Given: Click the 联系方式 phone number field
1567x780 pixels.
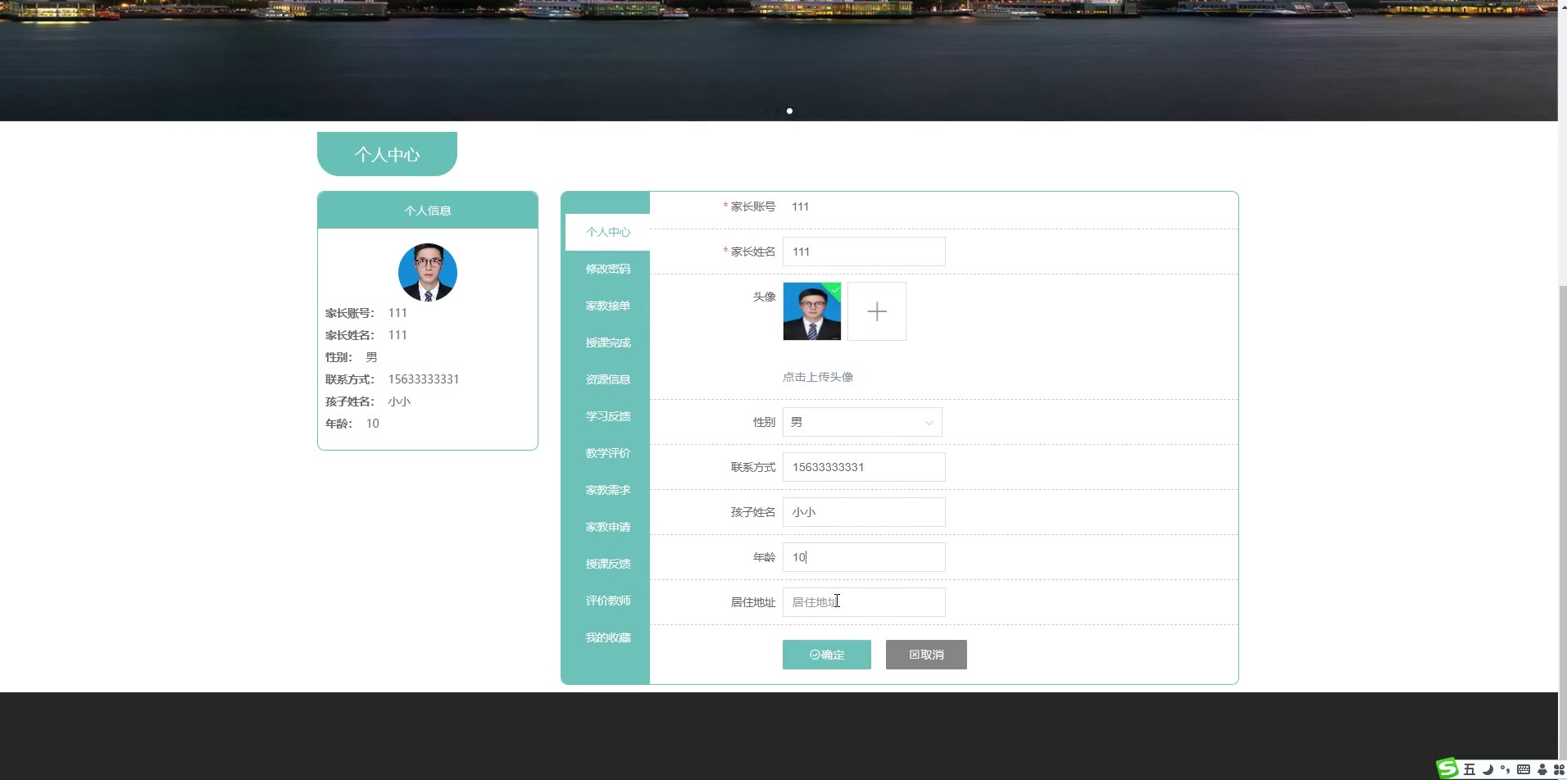Looking at the screenshot, I should click(863, 467).
